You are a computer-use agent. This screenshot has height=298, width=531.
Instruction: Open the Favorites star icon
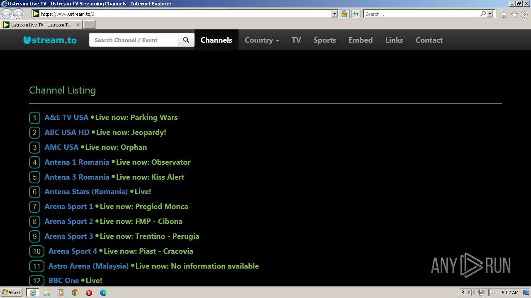(514, 14)
